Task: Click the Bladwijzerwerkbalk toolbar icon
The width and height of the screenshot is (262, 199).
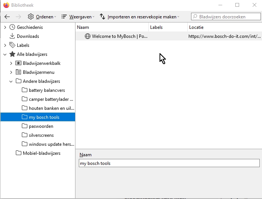Action: pyautogui.click(x=18, y=63)
